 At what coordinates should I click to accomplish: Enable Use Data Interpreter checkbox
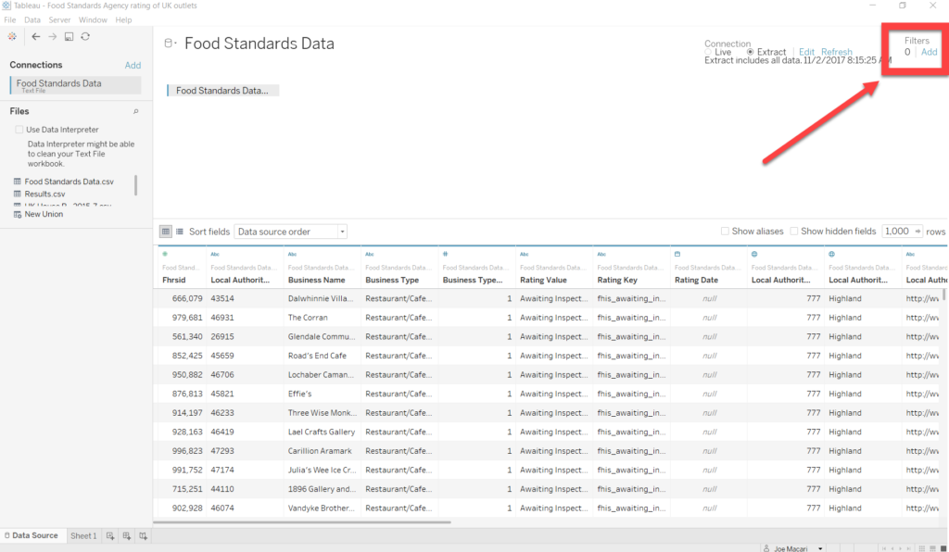click(19, 130)
